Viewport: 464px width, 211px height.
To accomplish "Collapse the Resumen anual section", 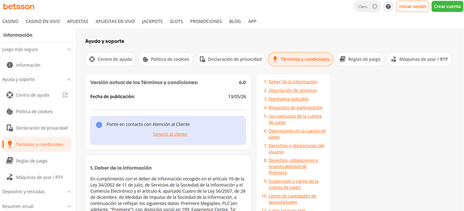I will click(69, 206).
